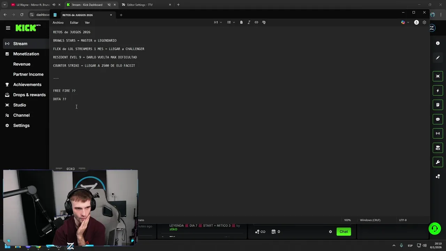Click the FREE FIRE ?? line
The width and height of the screenshot is (446, 251).
point(64,91)
